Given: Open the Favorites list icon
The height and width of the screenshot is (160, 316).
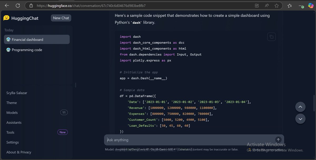Looking at the screenshot, I should 290,6.
